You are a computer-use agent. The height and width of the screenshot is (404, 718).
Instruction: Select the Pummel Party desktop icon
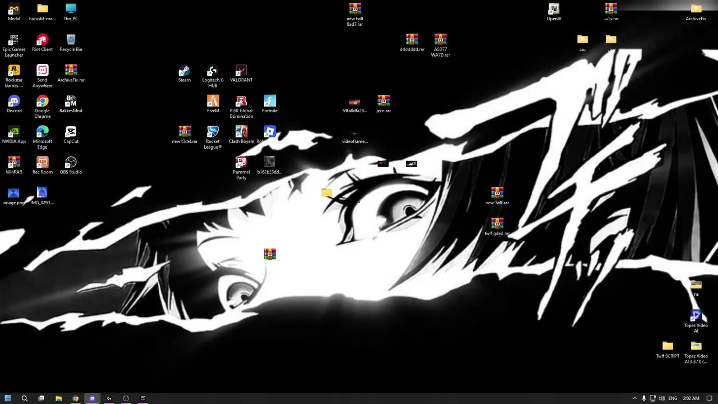coord(241,168)
